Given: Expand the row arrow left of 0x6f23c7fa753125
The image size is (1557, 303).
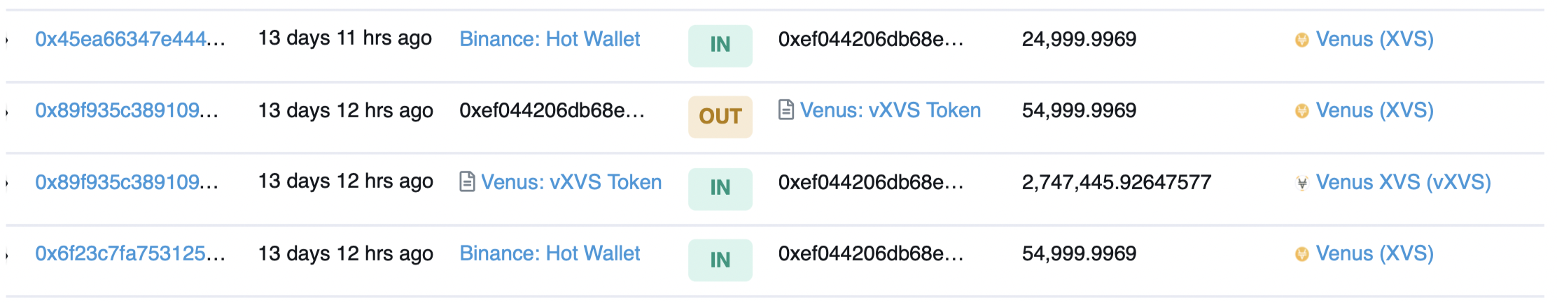Looking at the screenshot, I should pos(7,254).
